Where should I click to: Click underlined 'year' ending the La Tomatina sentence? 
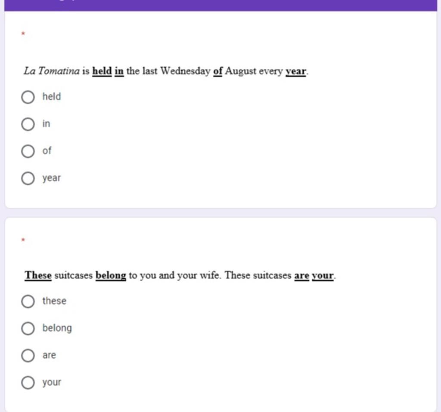(x=296, y=71)
